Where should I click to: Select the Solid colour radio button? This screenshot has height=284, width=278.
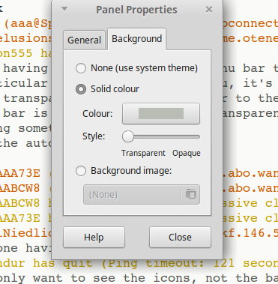pyautogui.click(x=81, y=89)
